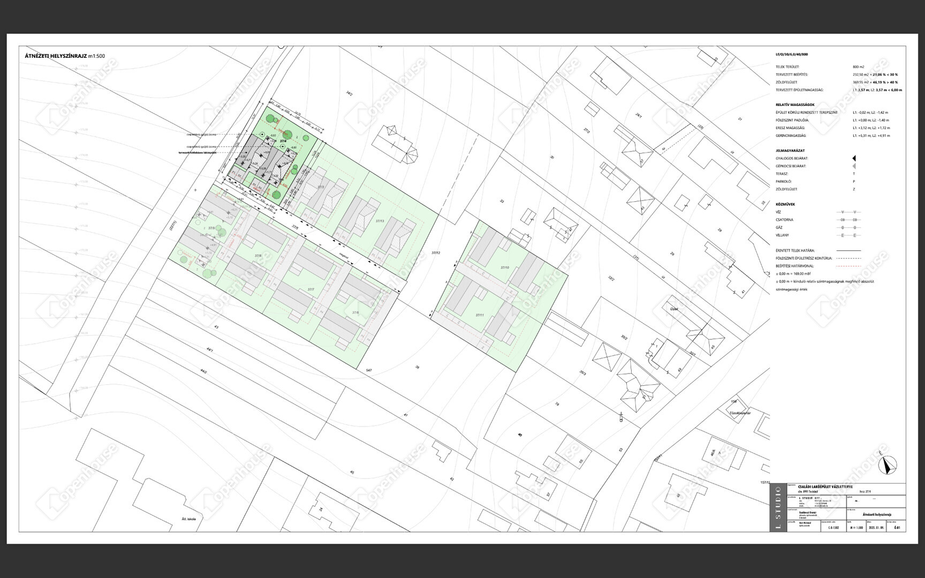Viewport: 925px width, 578px height.
Task: Click the parcel labeled 37/10
Action: click(505, 267)
